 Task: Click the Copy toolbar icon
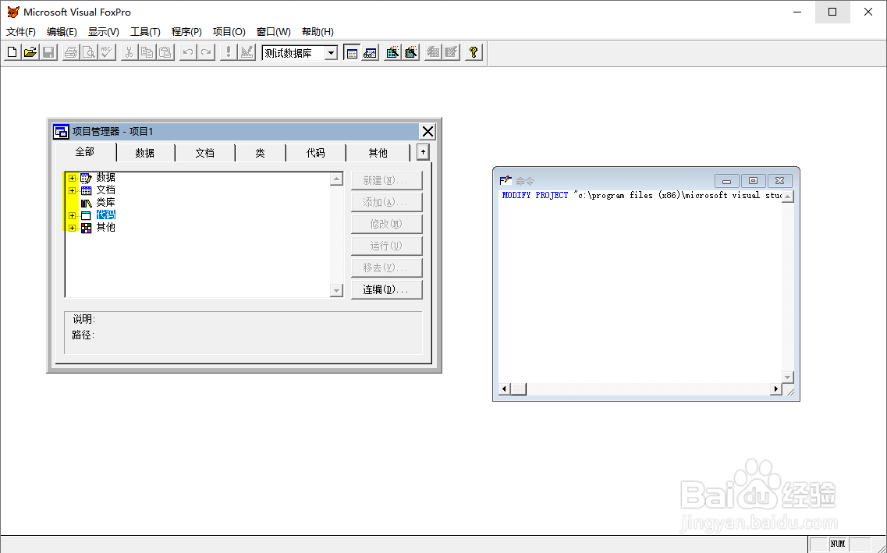coord(147,52)
